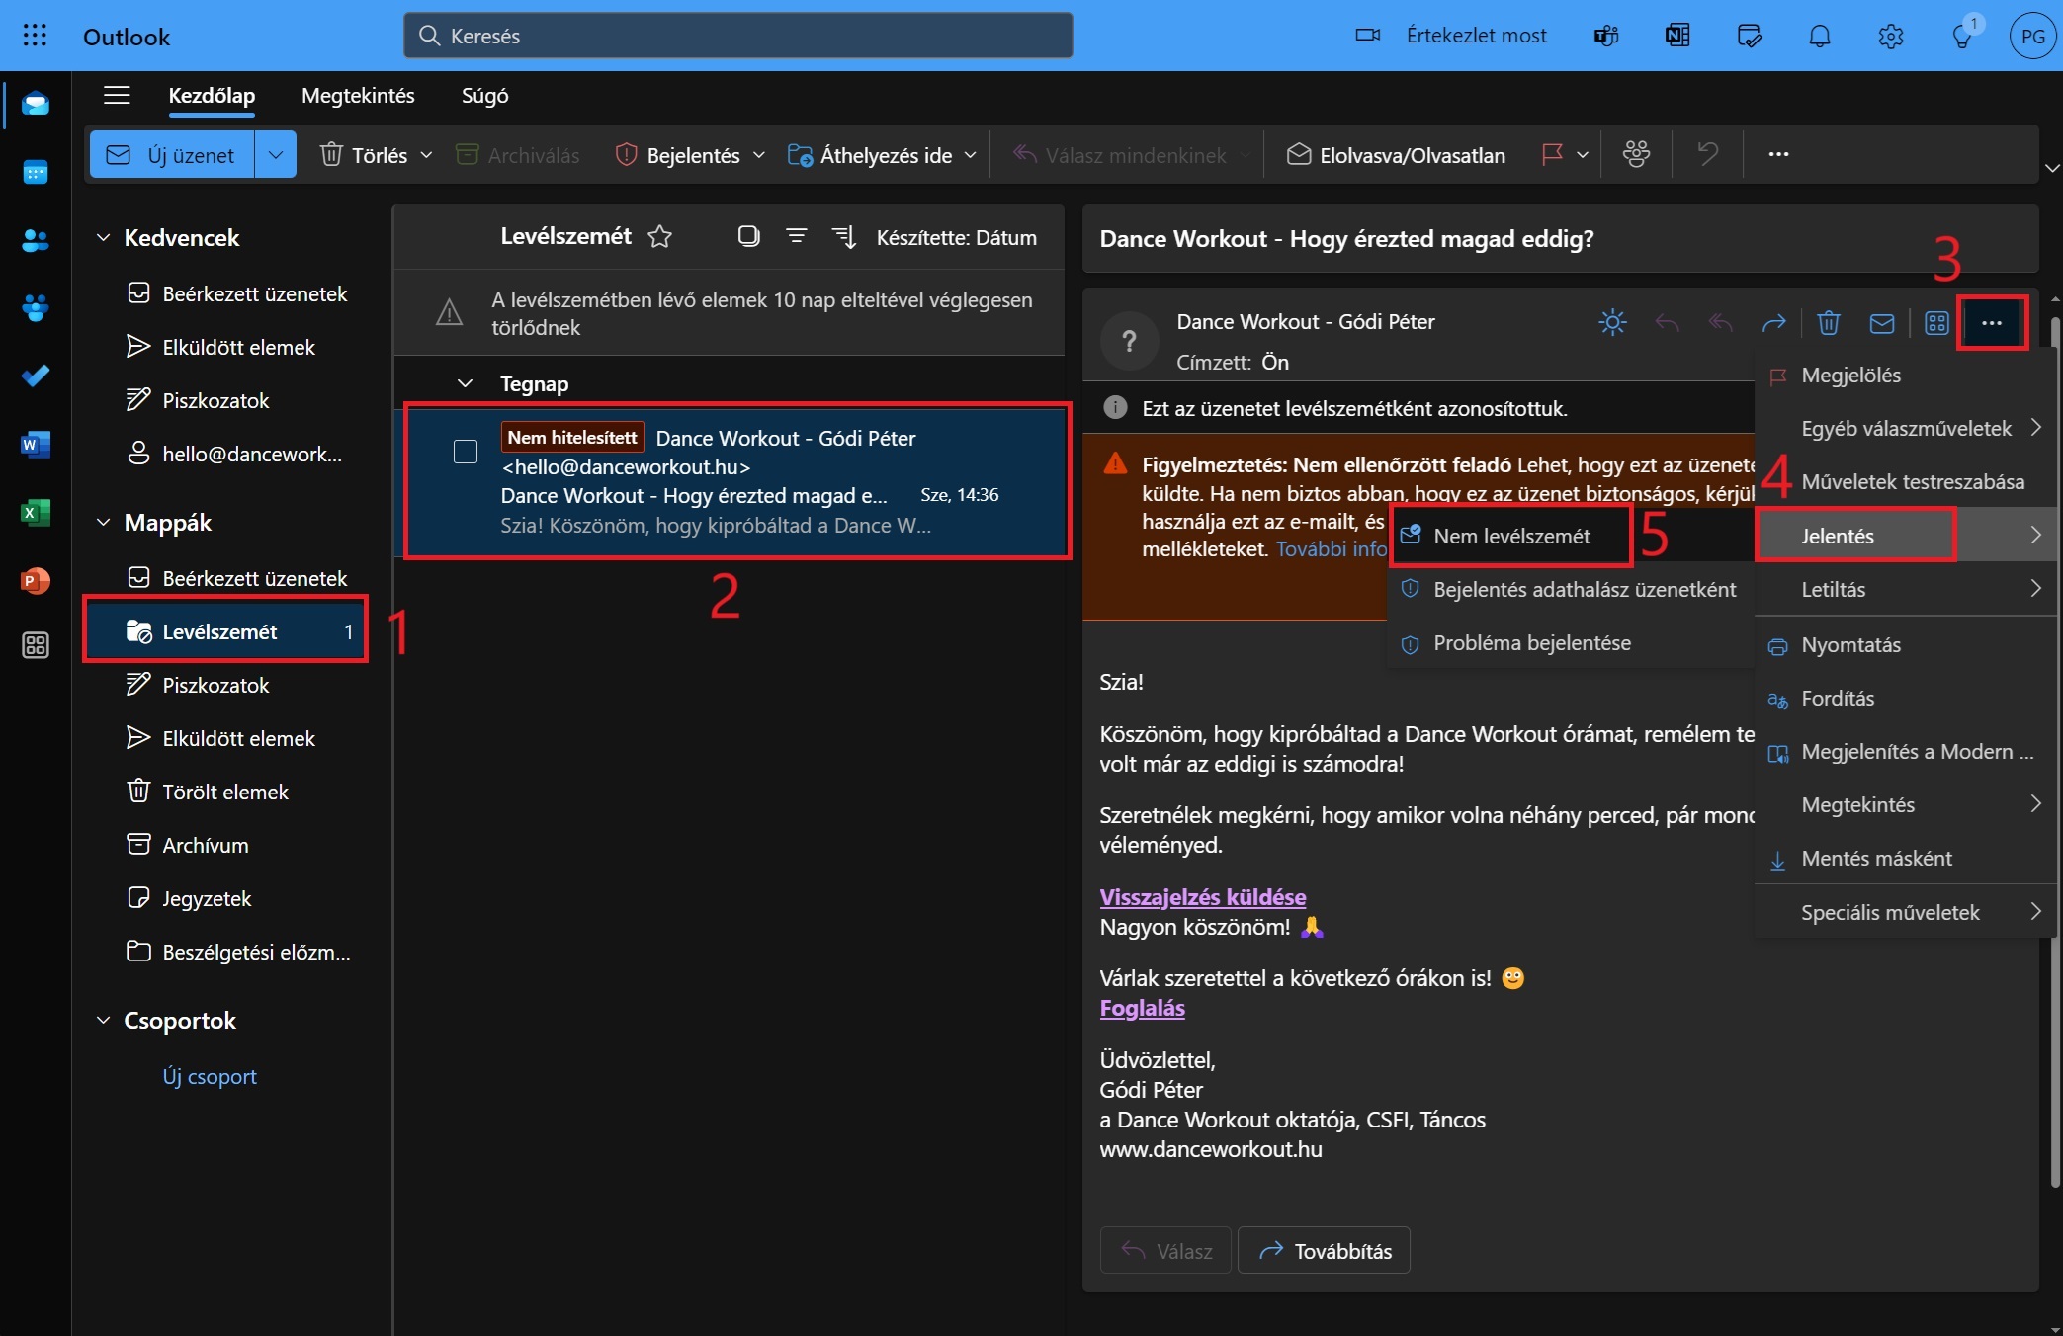Open Groups icon in the ribbon
The width and height of the screenshot is (2063, 1336).
coord(1636,154)
